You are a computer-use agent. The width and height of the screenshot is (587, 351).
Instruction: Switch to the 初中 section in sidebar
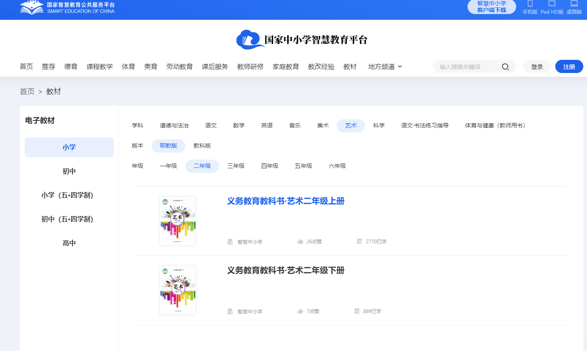(x=69, y=171)
